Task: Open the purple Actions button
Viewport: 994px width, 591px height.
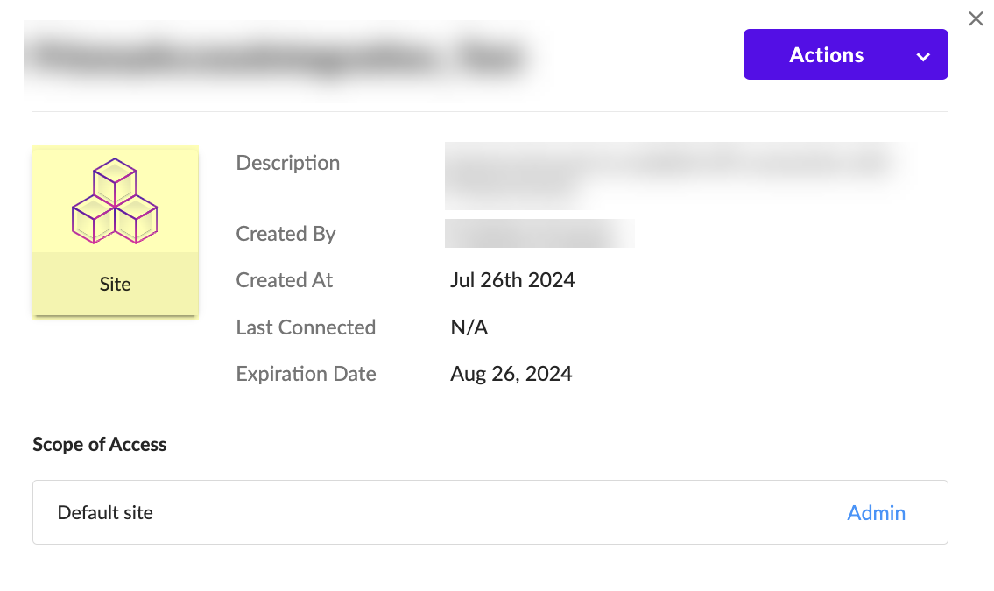Action: tap(826, 55)
